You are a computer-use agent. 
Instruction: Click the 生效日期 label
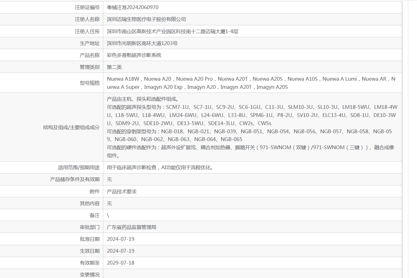click(90, 251)
